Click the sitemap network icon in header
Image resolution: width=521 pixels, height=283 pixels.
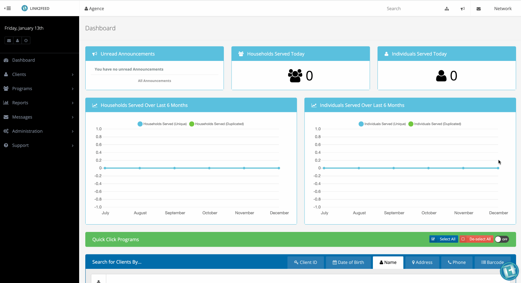click(446, 9)
